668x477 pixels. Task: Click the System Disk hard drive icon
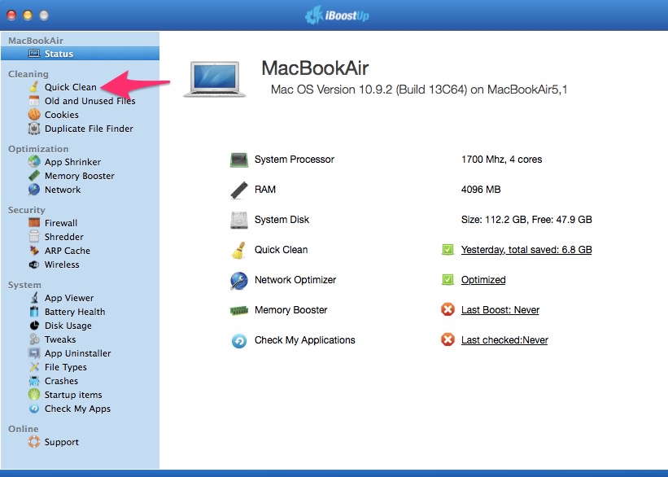(239, 220)
